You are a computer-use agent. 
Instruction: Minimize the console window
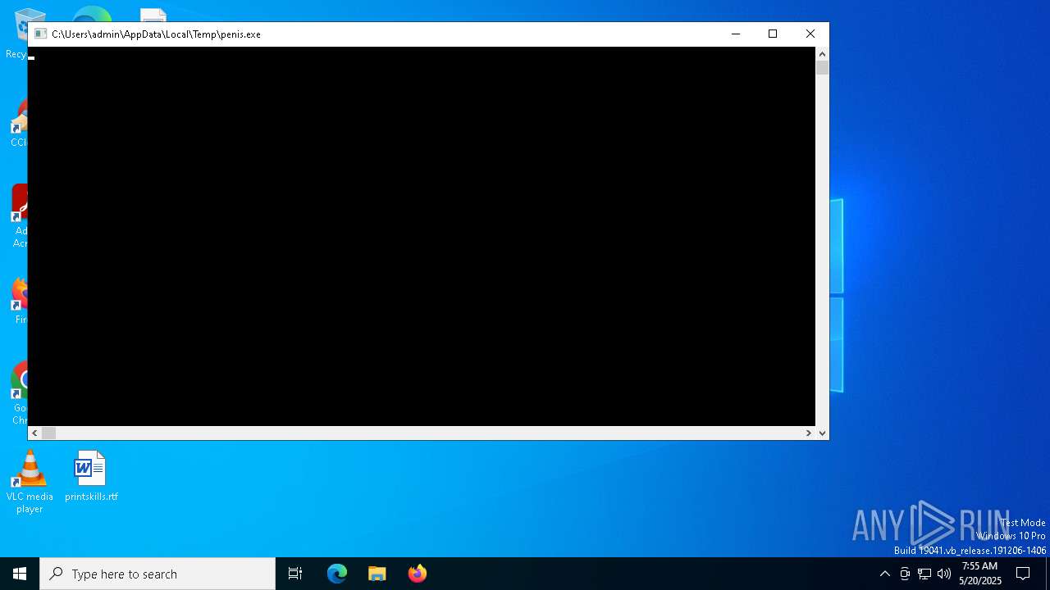pos(736,34)
